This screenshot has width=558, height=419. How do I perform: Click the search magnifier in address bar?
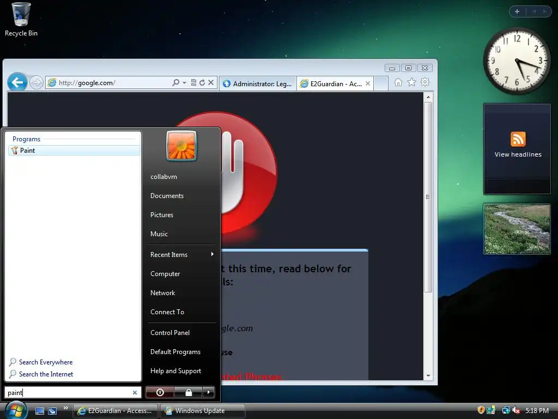click(175, 83)
